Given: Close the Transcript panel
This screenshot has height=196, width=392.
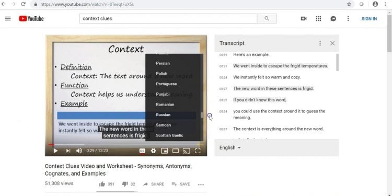Looking at the screenshot, I should (332, 43).
